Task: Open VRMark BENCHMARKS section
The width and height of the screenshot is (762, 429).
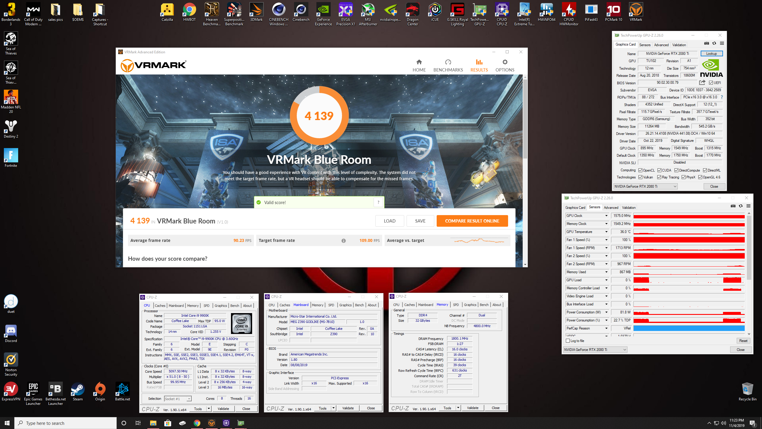Action: click(x=448, y=66)
